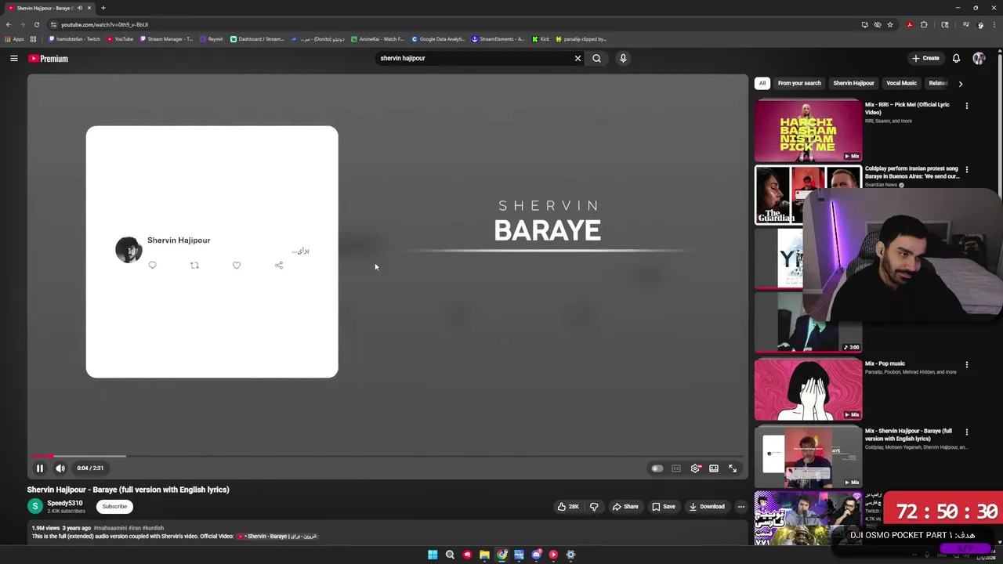Open the 'Kick' bookmark
Screen dimensions: 1003x564
point(541,39)
